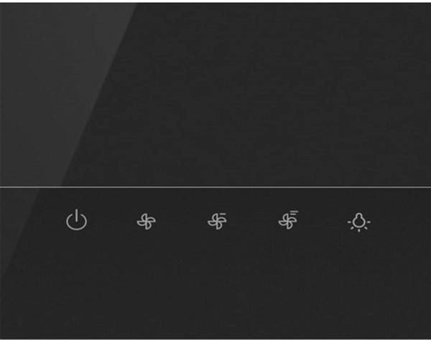Image resolution: width=431 pixels, height=340 pixels.
Task: Enable the lighting via the bulb symbol
Action: 358,222
